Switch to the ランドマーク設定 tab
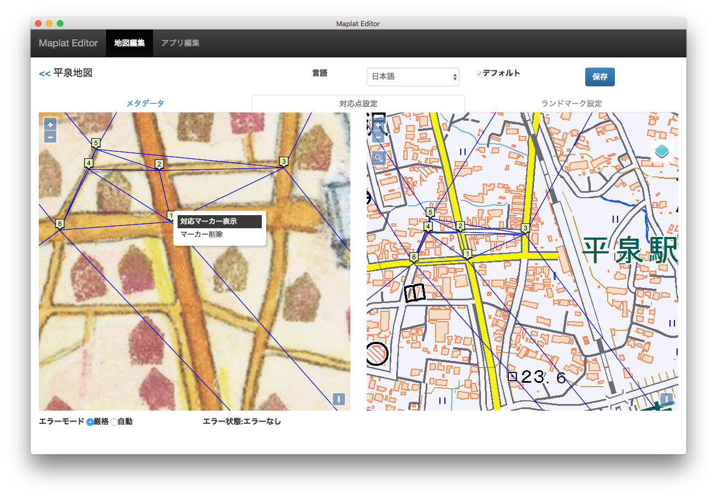The width and height of the screenshot is (717, 498). click(572, 103)
